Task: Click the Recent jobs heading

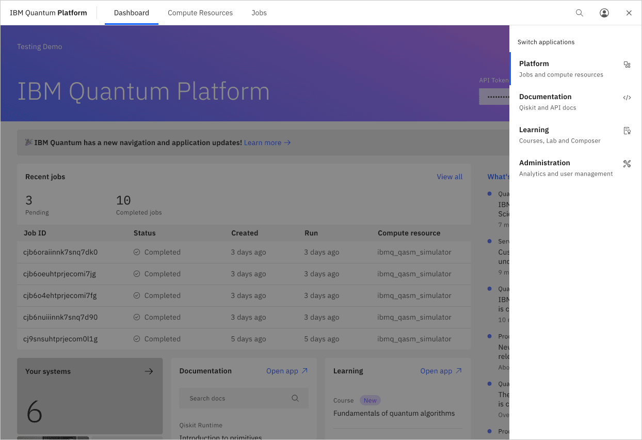Action: tap(45, 177)
